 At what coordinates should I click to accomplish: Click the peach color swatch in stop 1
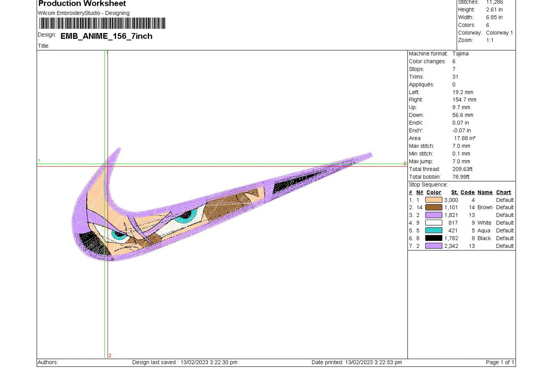[433, 200]
